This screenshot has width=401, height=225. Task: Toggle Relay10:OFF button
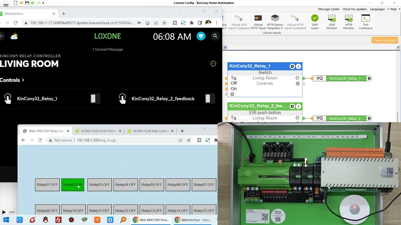tap(73, 210)
